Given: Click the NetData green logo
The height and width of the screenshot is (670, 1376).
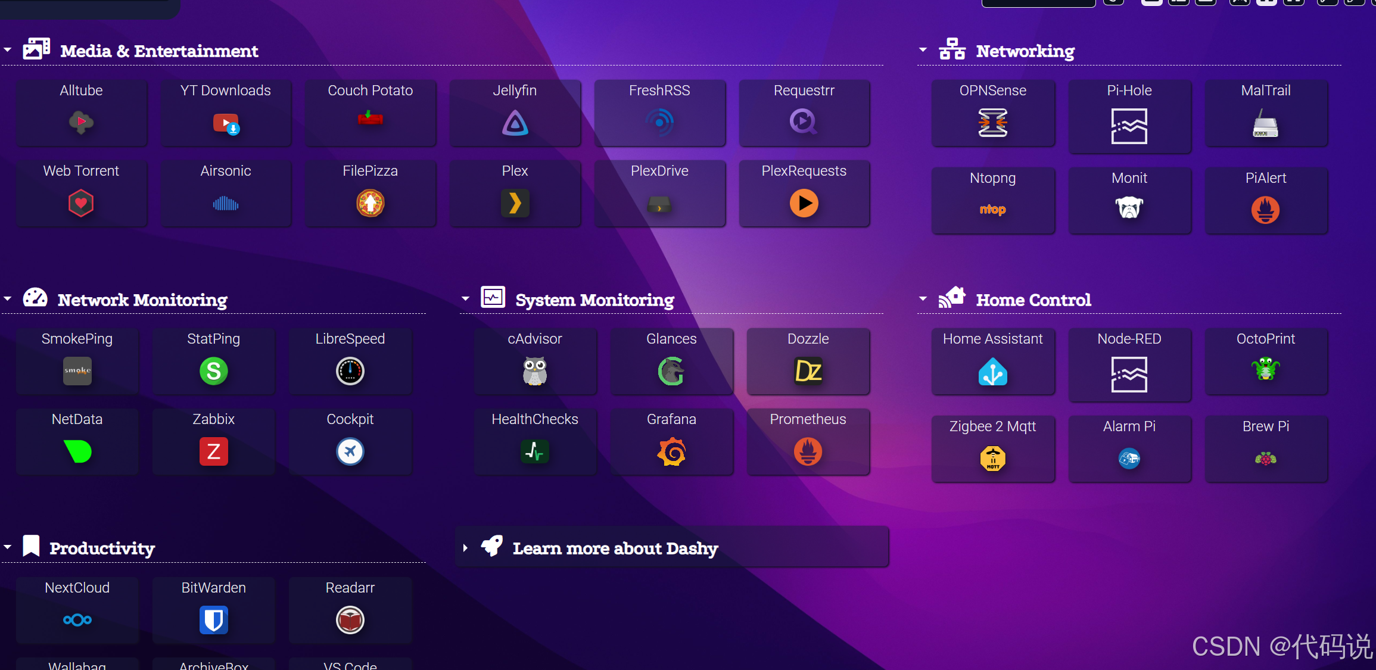Looking at the screenshot, I should pyautogui.click(x=77, y=451).
